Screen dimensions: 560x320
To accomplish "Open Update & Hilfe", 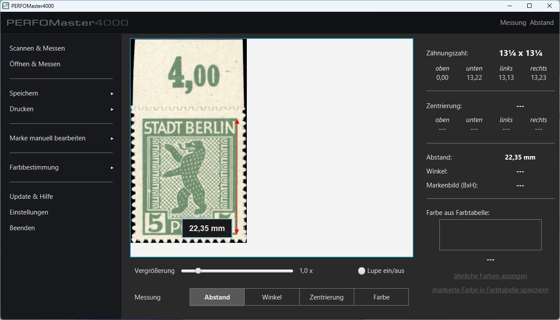I will [31, 197].
